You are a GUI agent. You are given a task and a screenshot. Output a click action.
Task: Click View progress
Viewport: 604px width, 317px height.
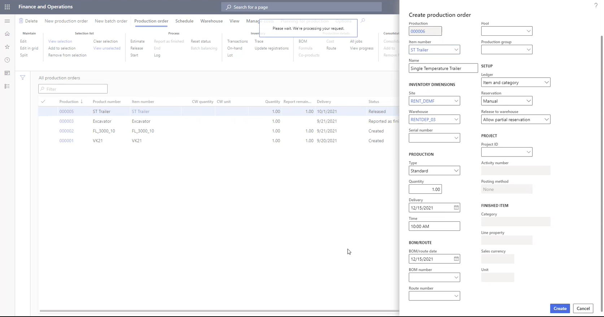(x=362, y=48)
